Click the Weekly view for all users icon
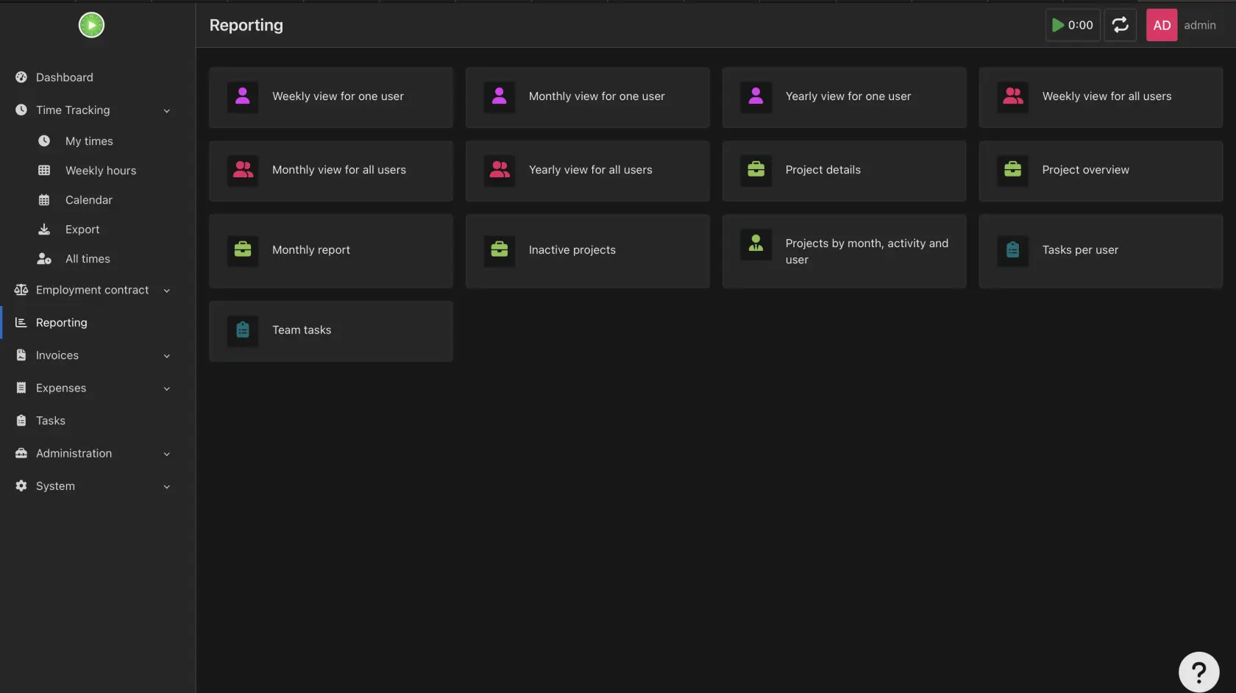This screenshot has height=693, width=1236. click(x=1012, y=96)
